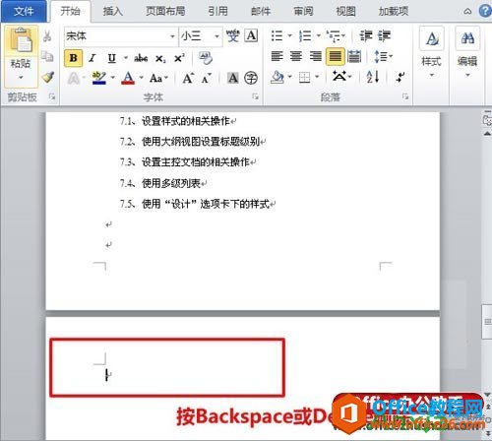Screen dimensions: 492x441
Task: Toggle Underline formatting
Action: (111, 58)
